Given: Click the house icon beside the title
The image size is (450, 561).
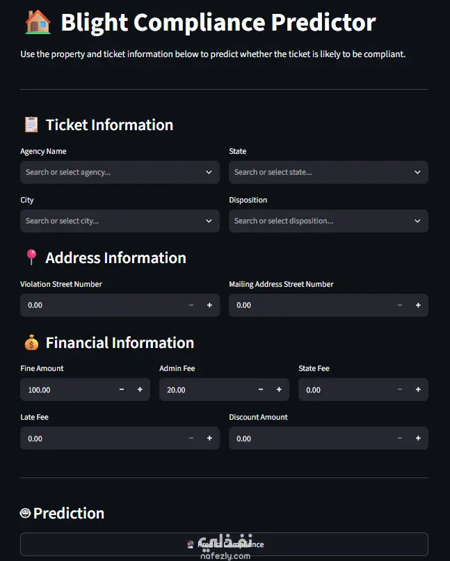Looking at the screenshot, I should [38, 22].
